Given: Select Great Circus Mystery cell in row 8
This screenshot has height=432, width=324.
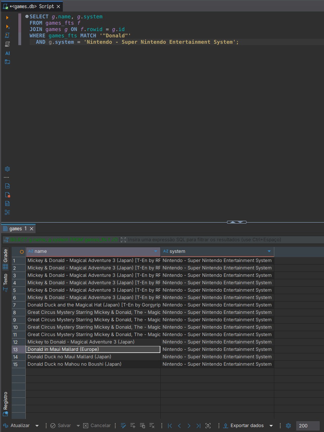Looking at the screenshot, I should 93,312.
